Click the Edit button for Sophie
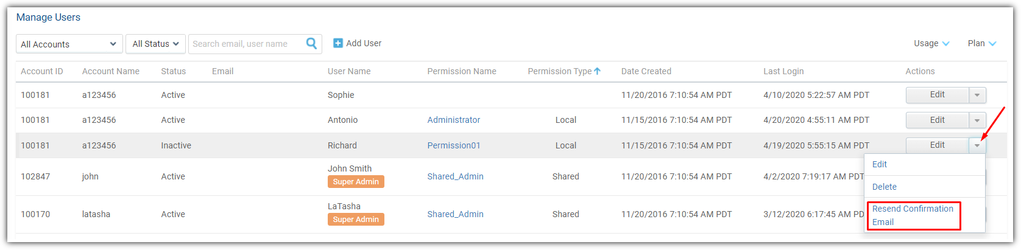The width and height of the screenshot is (1021, 250). pyautogui.click(x=937, y=95)
